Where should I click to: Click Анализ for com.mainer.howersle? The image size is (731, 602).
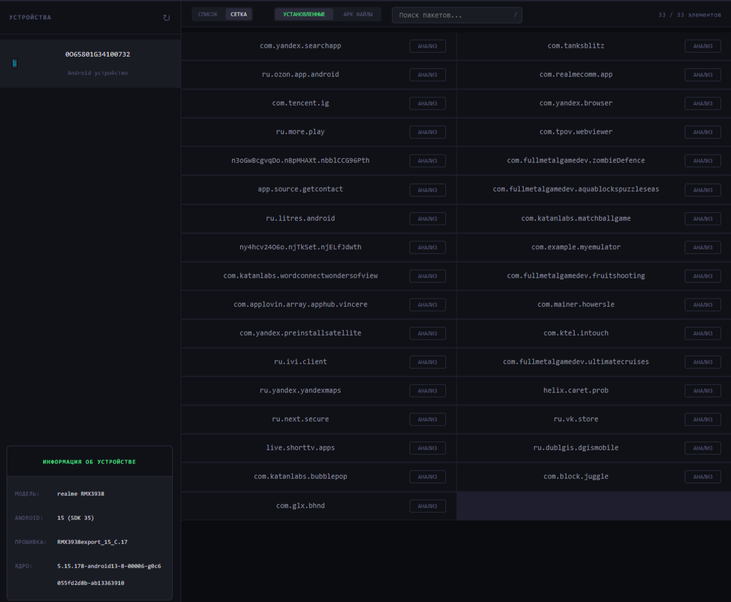click(x=702, y=305)
